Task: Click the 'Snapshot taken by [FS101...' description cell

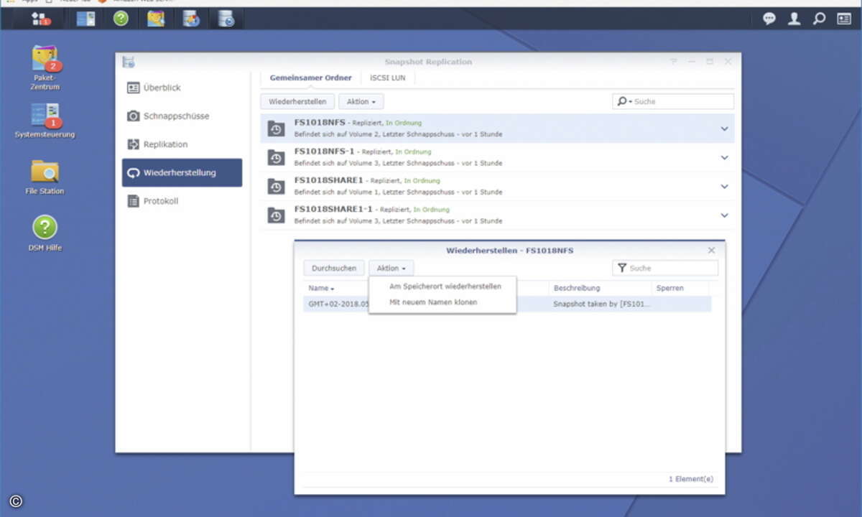Action: tap(601, 304)
